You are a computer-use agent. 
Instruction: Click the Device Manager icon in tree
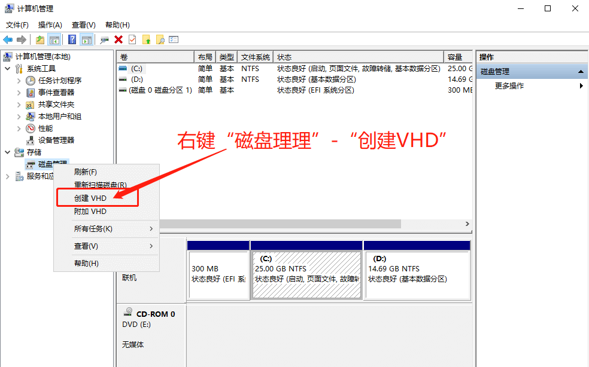(31, 140)
